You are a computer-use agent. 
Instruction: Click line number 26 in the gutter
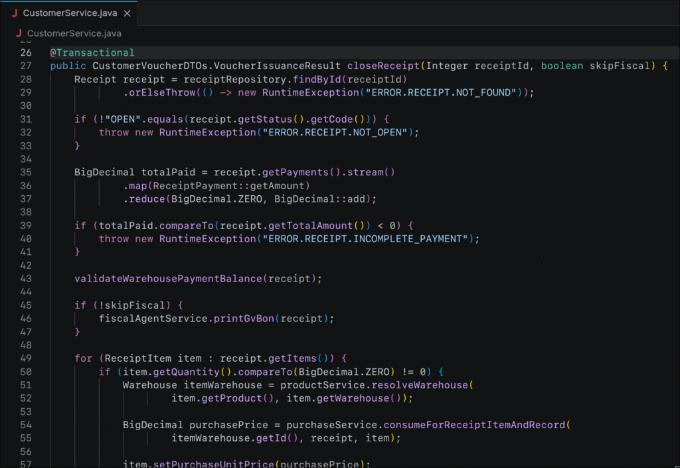(26, 52)
